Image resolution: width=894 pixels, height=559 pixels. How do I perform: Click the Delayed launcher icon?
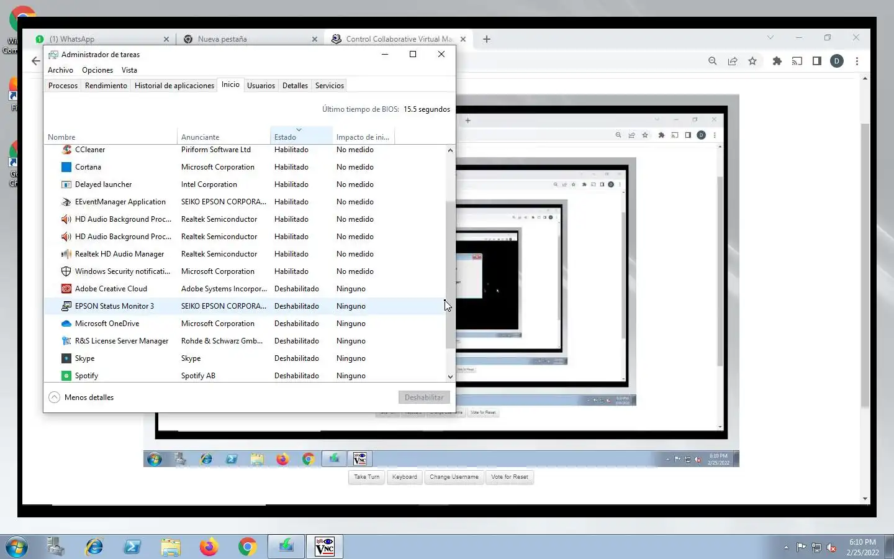pyautogui.click(x=66, y=184)
